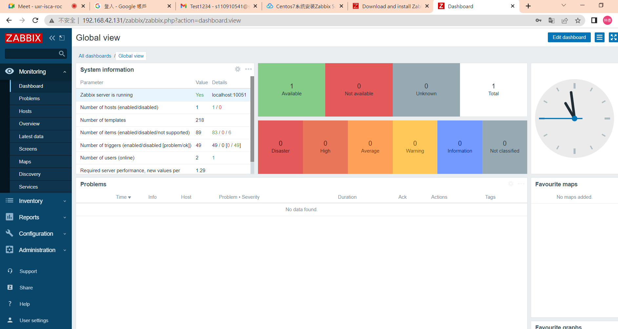
Task: Enter kiosk fullscreen mode icon
Action: (x=613, y=37)
